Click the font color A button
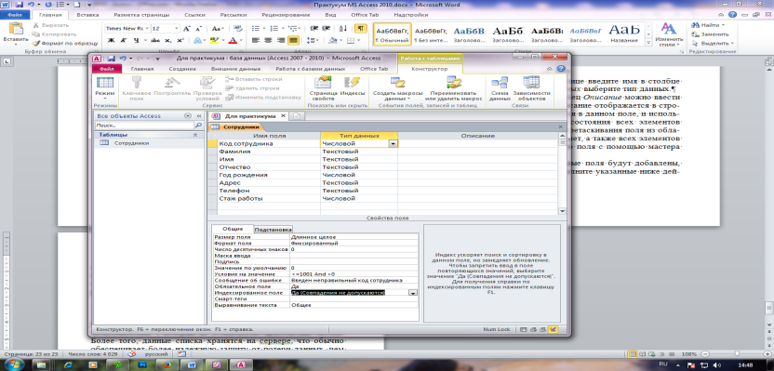 (x=233, y=40)
